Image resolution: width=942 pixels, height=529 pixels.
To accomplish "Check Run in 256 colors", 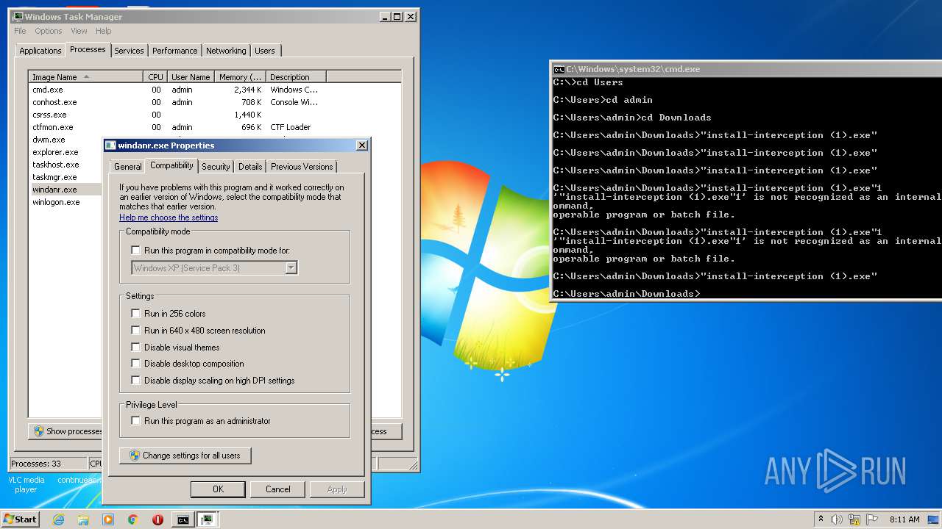I will [135, 314].
